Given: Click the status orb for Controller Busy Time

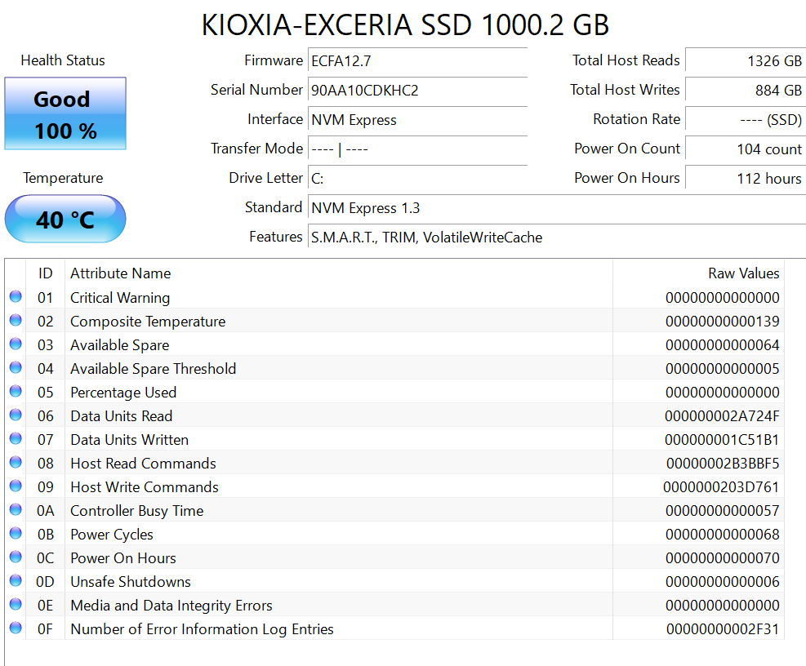Looking at the screenshot, I should [x=16, y=509].
